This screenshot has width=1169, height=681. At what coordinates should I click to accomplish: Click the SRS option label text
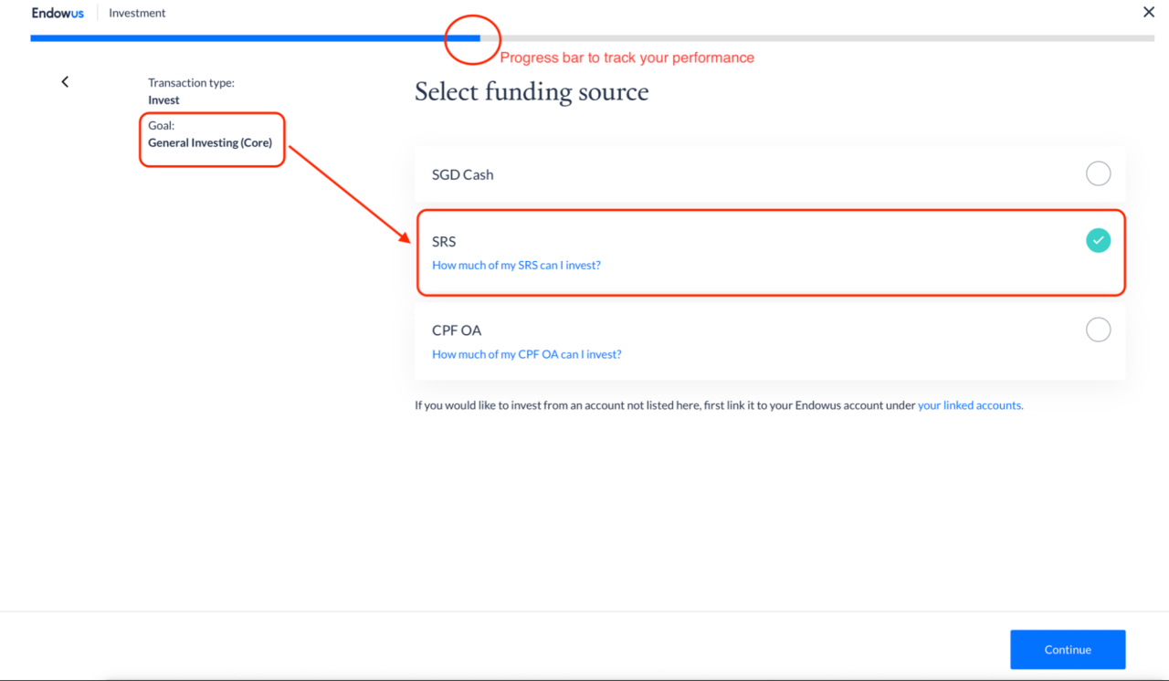tap(444, 242)
